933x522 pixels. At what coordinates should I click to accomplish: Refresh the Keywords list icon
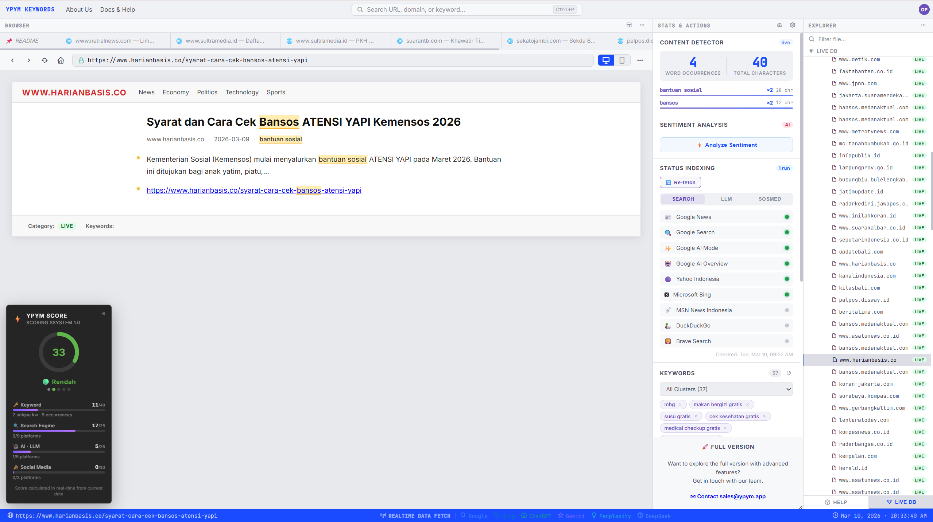pyautogui.click(x=789, y=373)
